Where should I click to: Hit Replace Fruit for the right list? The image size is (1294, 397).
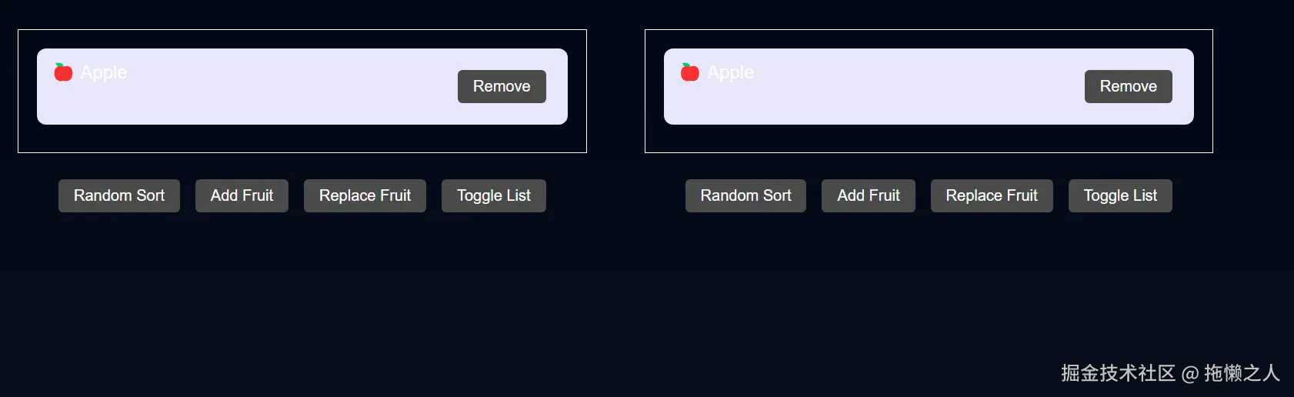(992, 195)
